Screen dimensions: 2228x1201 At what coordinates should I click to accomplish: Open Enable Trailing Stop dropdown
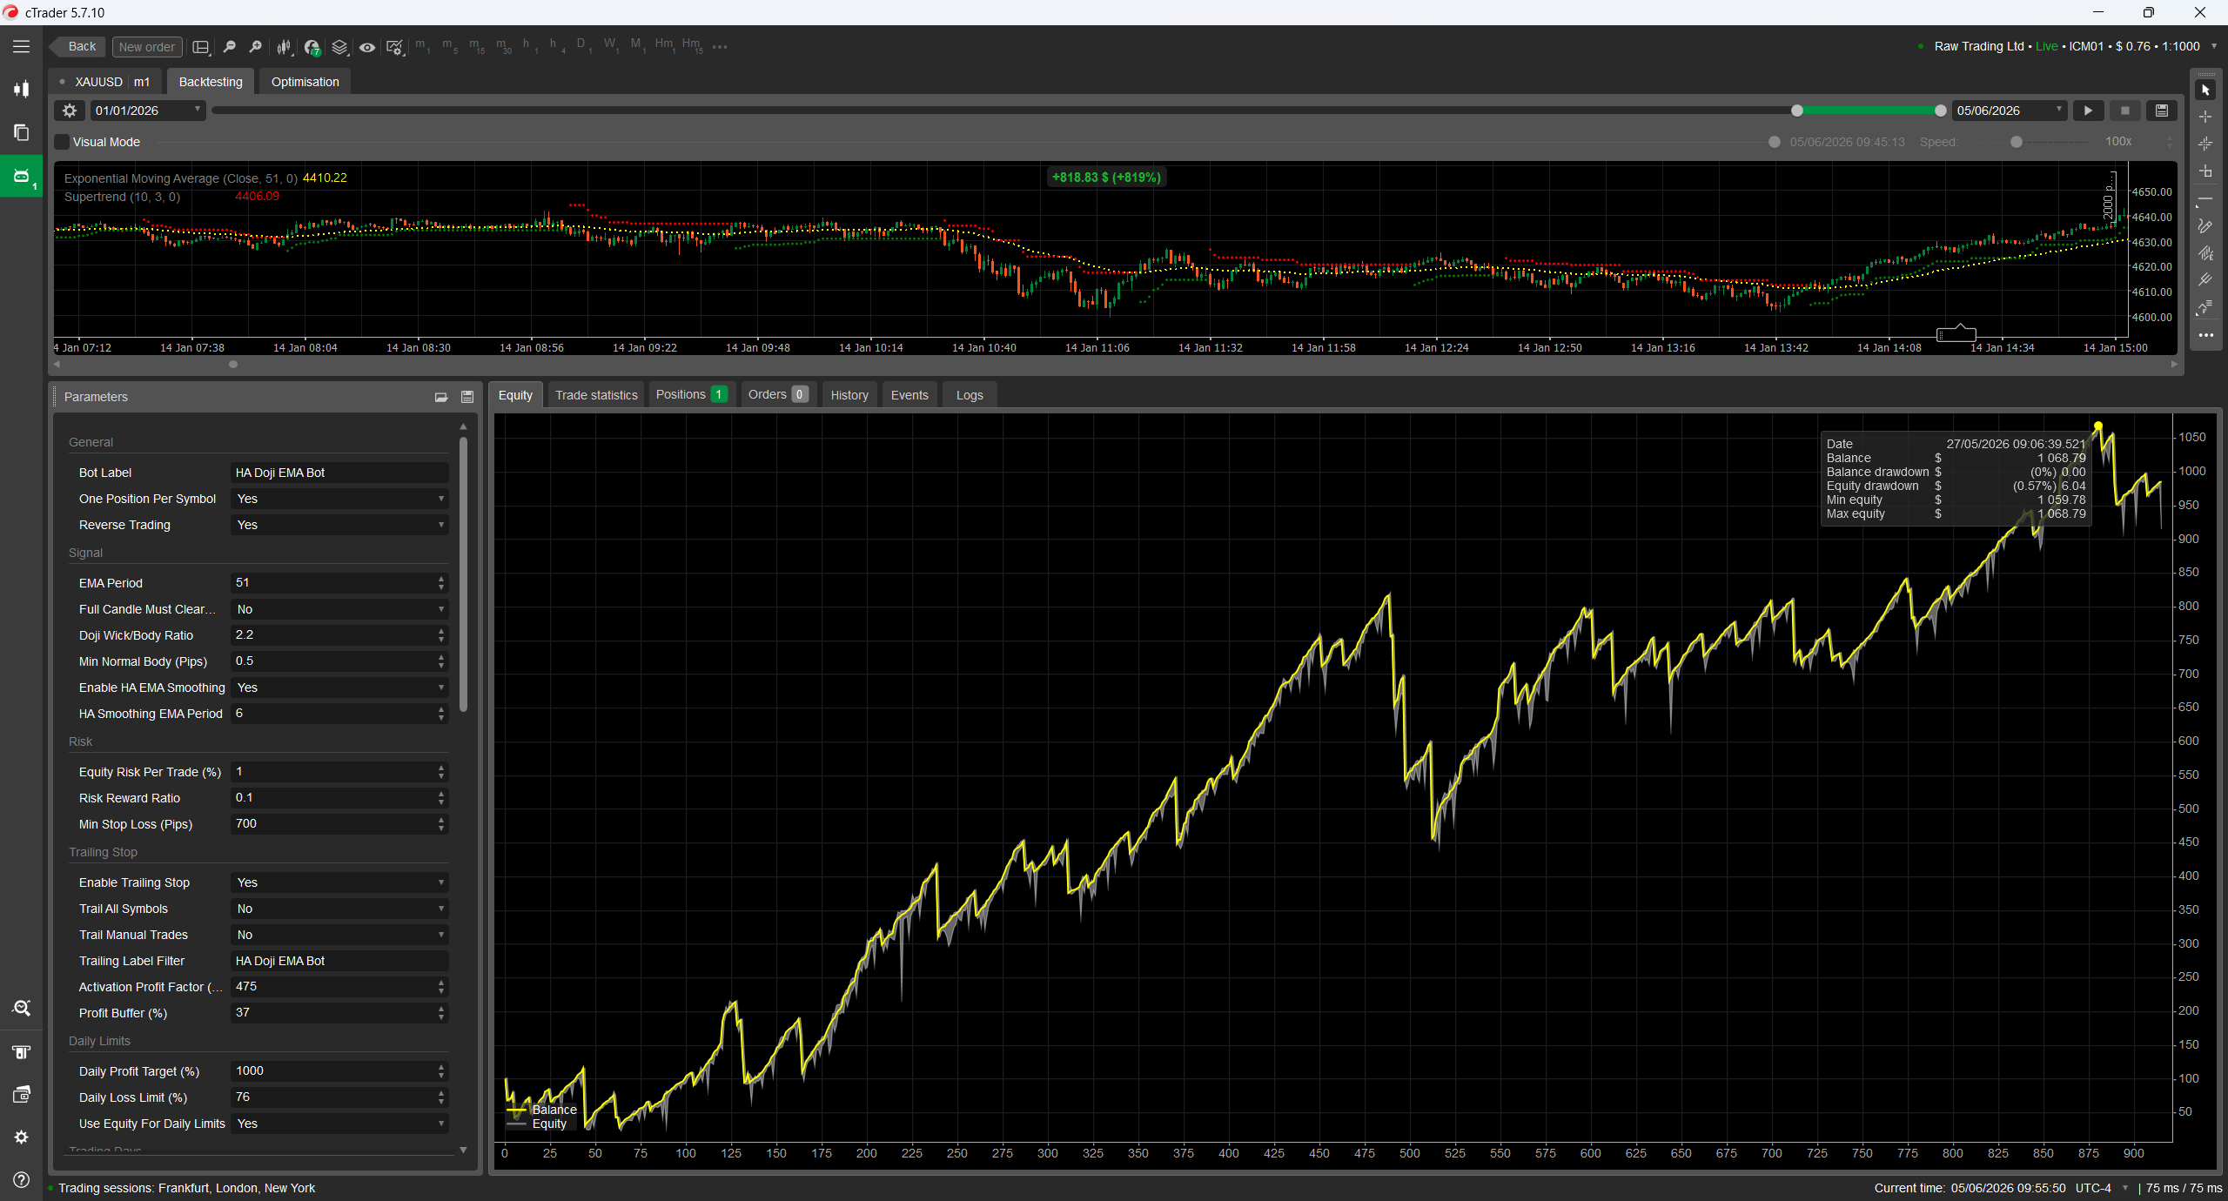pos(339,882)
